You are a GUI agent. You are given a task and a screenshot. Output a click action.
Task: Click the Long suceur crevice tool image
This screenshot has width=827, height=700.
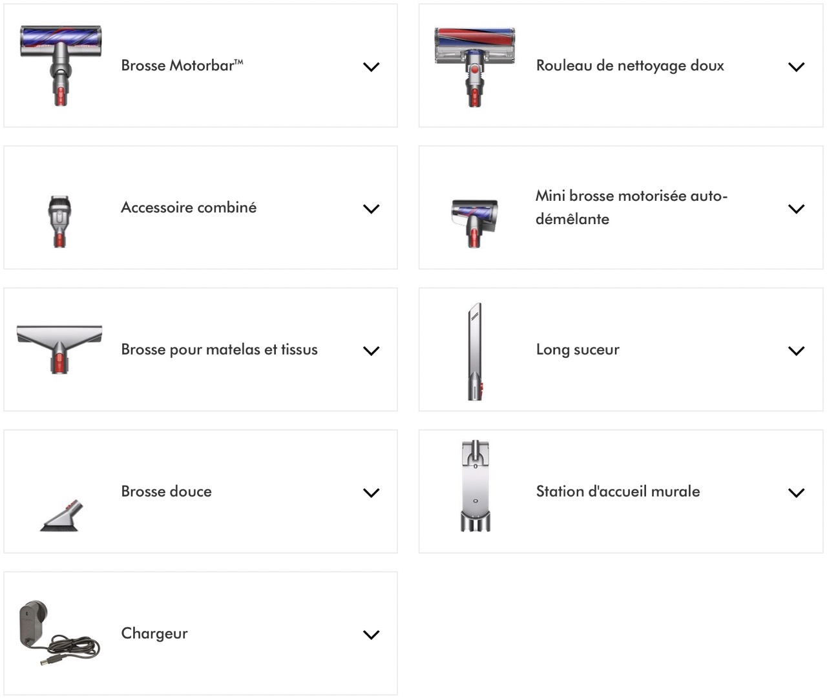[x=475, y=351]
